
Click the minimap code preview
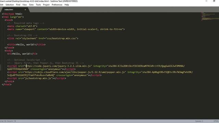pyautogui.click(x=210, y=16)
